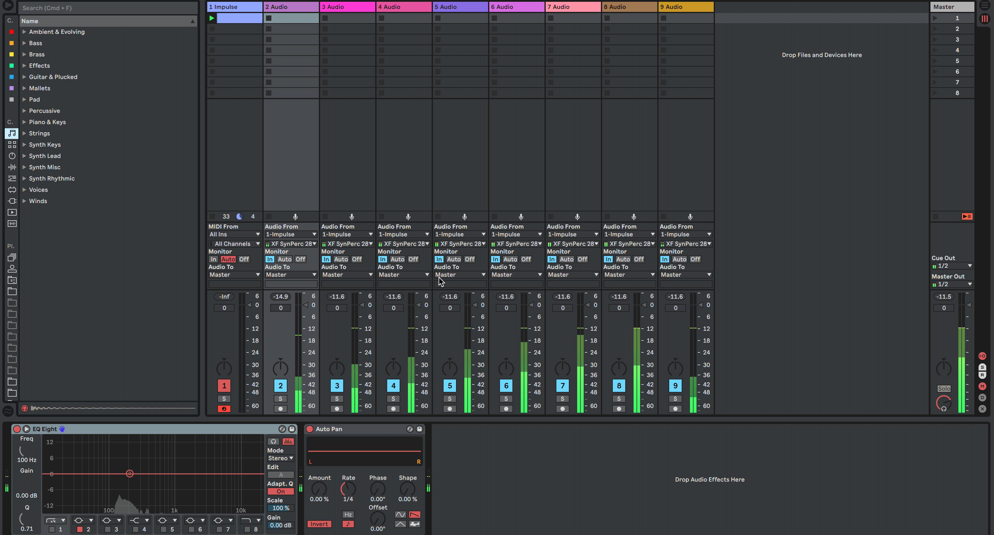Click Back to Arrangement button on Master
The height and width of the screenshot is (535, 994).
[967, 216]
